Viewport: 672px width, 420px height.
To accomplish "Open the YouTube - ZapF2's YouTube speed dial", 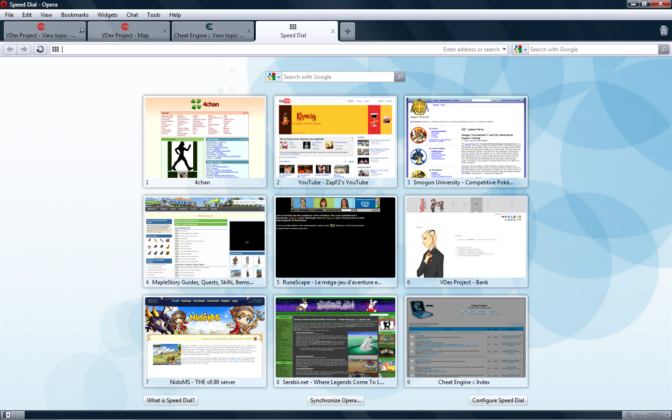I will (x=336, y=142).
